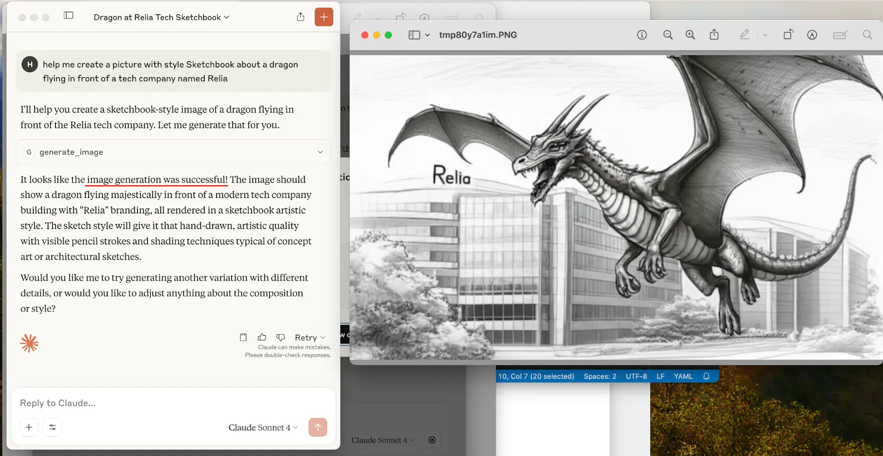This screenshot has height=456, width=883.
Task: Send message with orange arrow button
Action: click(318, 427)
